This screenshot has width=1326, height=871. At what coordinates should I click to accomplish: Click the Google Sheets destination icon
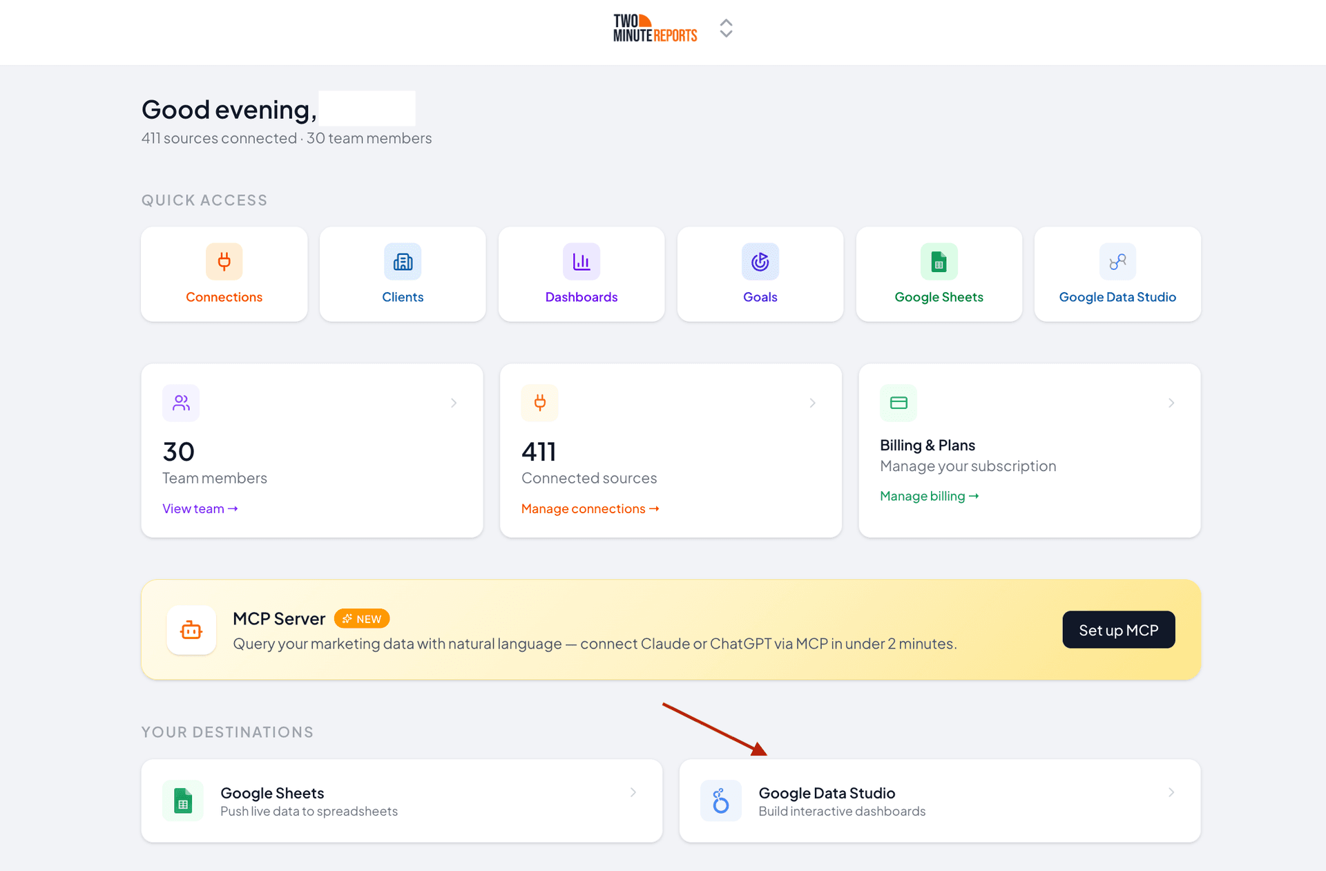click(x=183, y=801)
